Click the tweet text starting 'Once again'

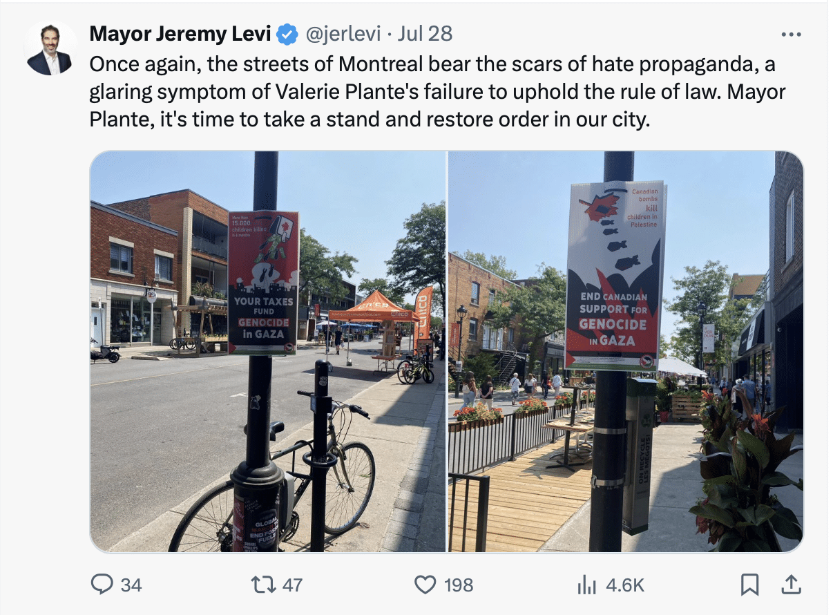point(438,92)
